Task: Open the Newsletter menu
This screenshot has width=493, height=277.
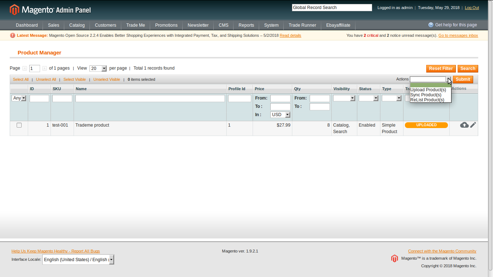Action: 198,25
